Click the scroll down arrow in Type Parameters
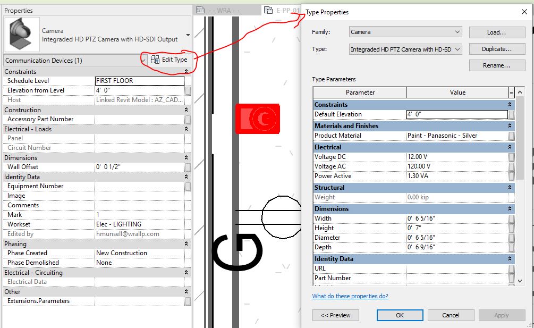The image size is (534, 328). point(520,281)
